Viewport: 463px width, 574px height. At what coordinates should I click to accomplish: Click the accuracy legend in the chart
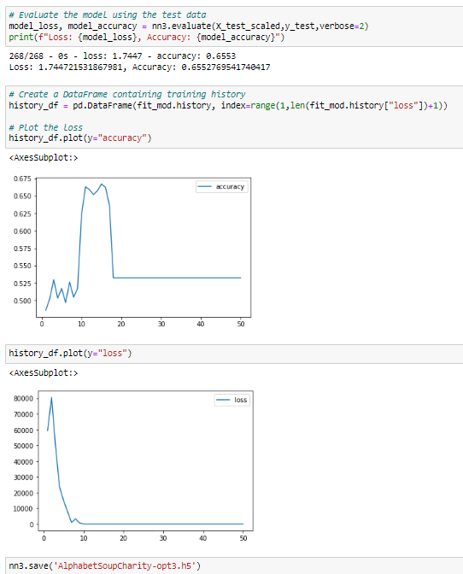pyautogui.click(x=222, y=187)
